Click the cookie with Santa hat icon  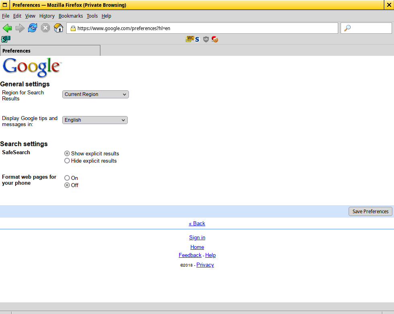(214, 39)
